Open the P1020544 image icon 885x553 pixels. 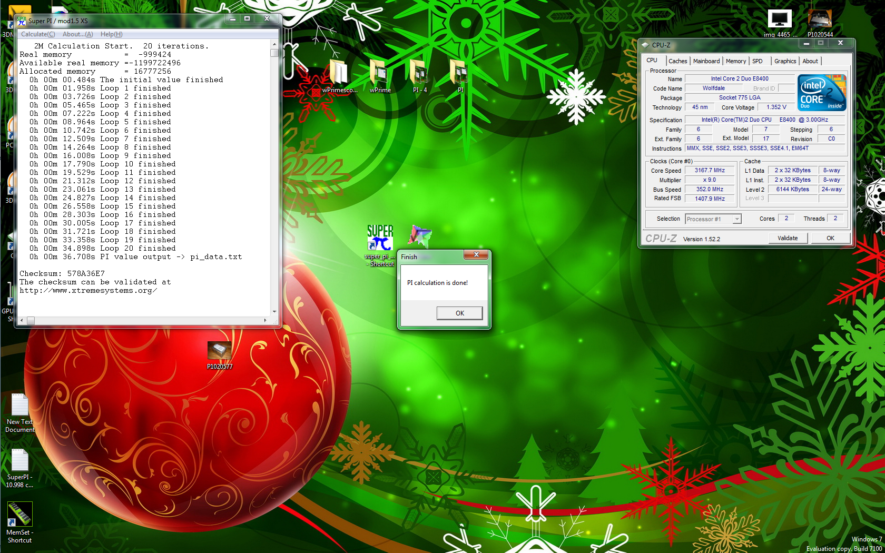click(x=820, y=24)
